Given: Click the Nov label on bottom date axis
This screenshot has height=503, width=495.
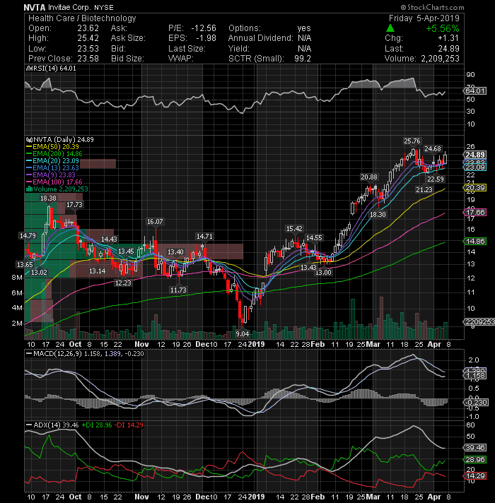Looking at the screenshot, I should tap(141, 497).
